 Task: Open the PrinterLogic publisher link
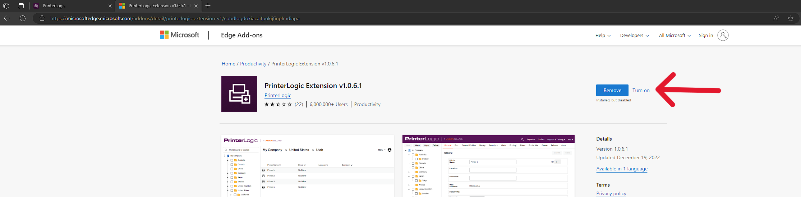[x=278, y=95]
